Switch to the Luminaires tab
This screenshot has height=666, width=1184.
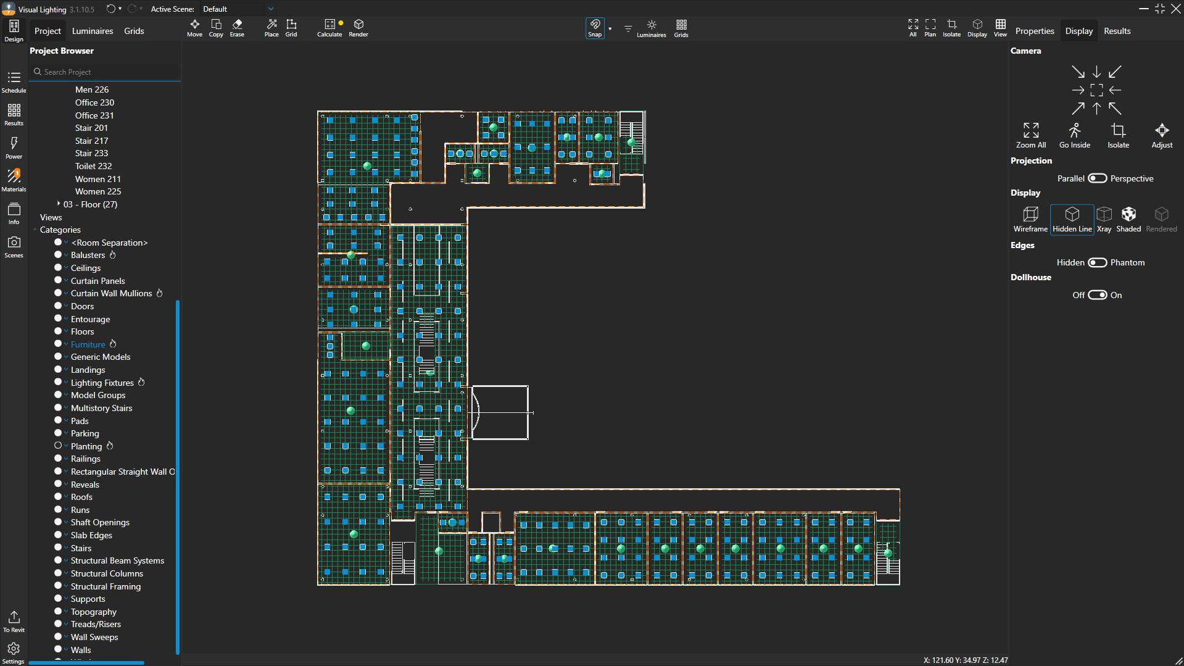pyautogui.click(x=93, y=31)
